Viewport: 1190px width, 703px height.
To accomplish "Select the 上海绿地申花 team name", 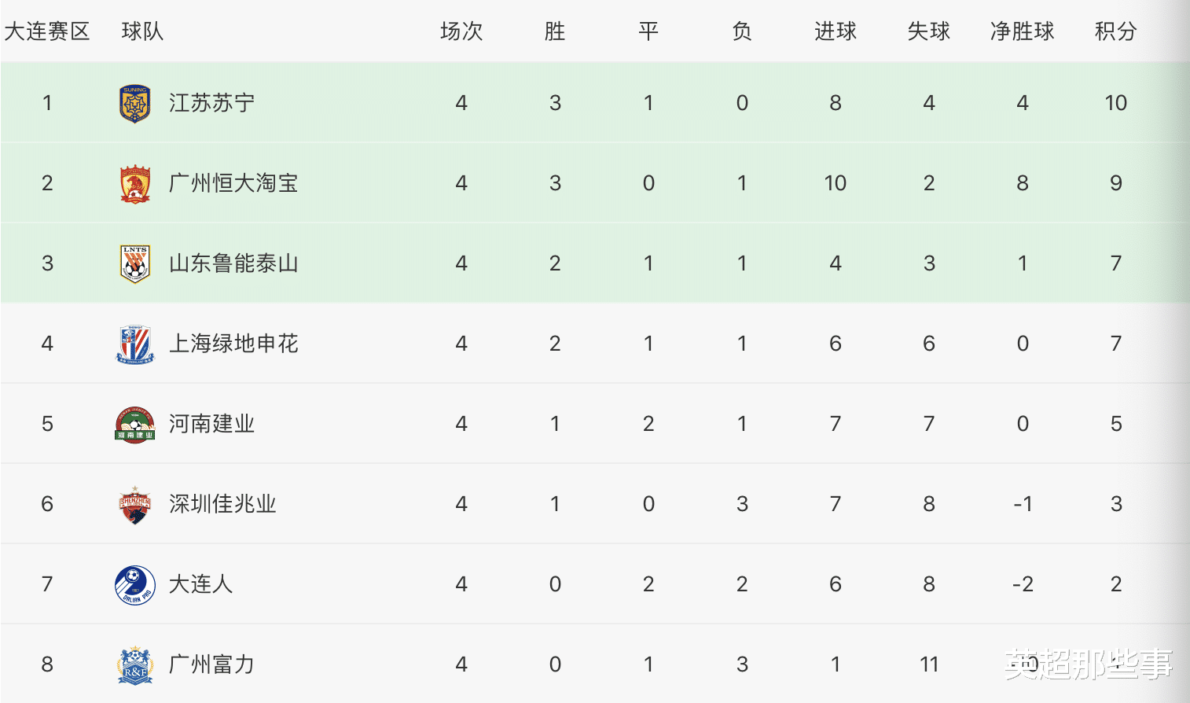I will pyautogui.click(x=233, y=344).
